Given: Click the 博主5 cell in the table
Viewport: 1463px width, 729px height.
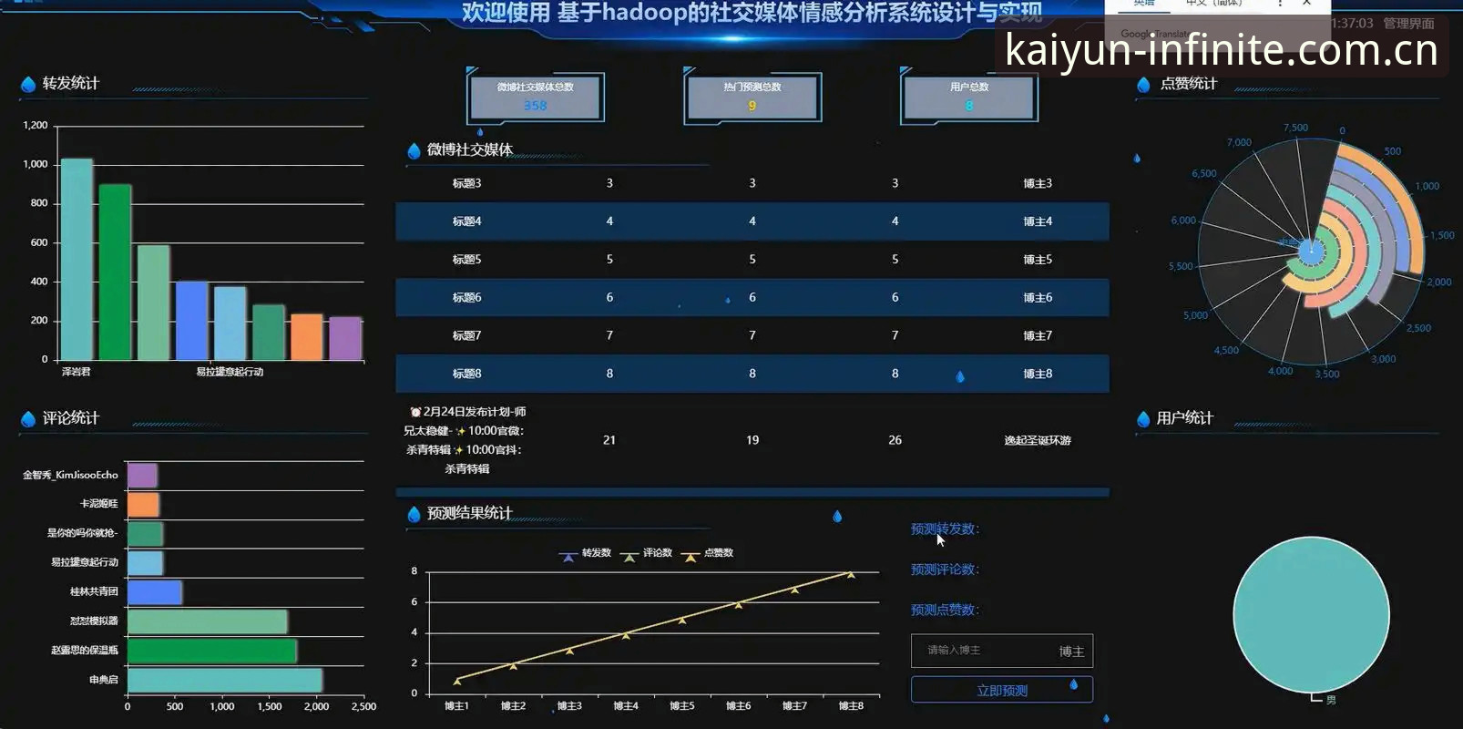Looking at the screenshot, I should (1038, 260).
